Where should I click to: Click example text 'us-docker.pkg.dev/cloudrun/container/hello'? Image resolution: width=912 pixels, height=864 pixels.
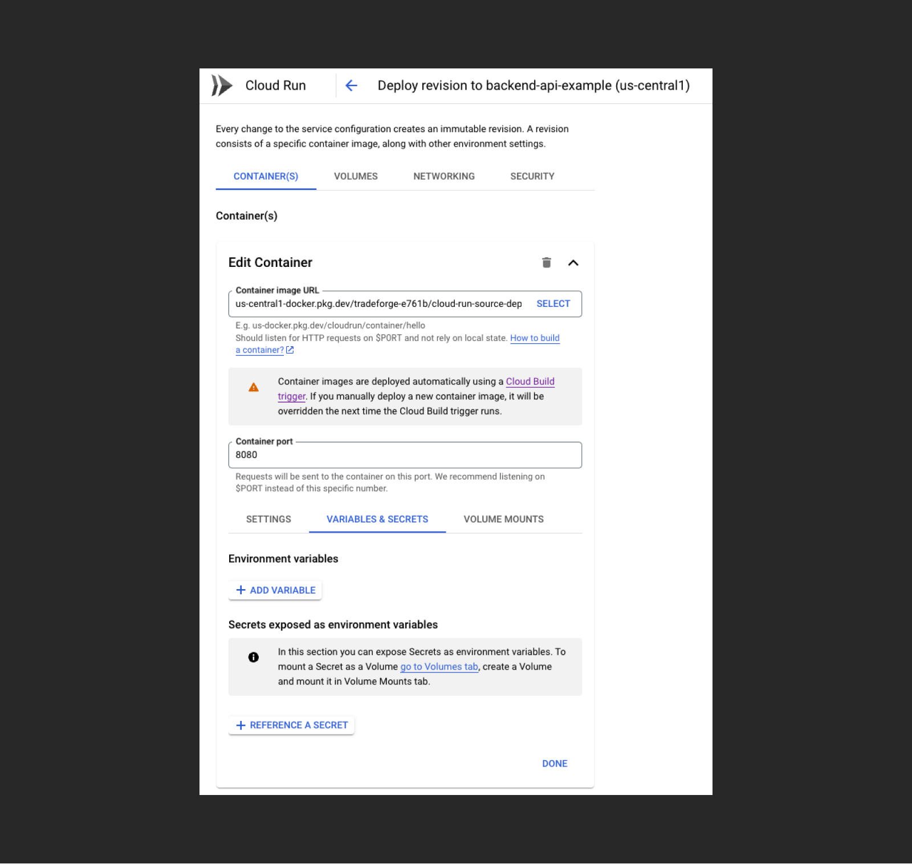coord(339,325)
